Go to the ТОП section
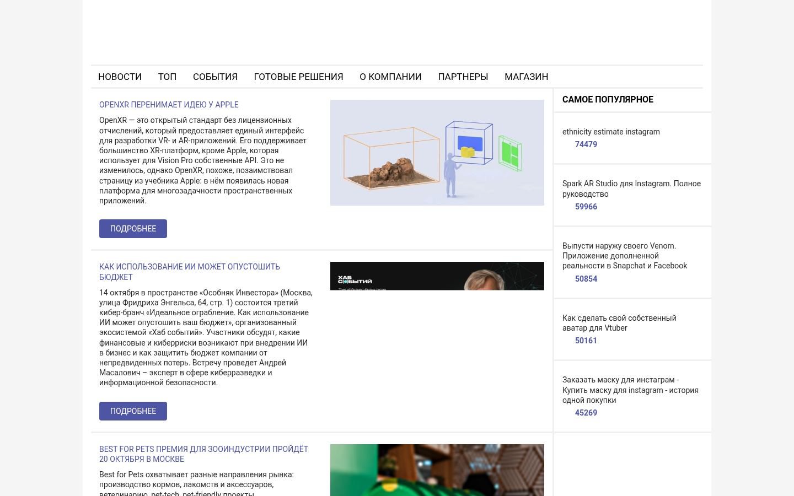Viewport: 794px width, 496px height. click(167, 77)
